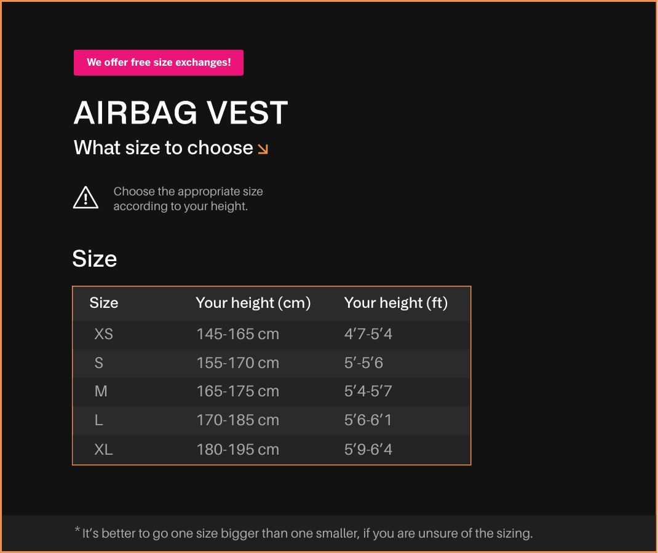Screen dimensions: 658x553
Task: Click the 145-165 cm height cell
Action: tap(237, 334)
